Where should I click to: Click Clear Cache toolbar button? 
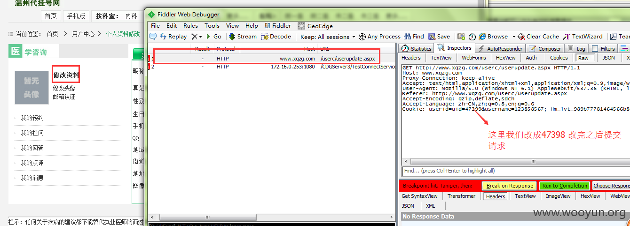[539, 36]
